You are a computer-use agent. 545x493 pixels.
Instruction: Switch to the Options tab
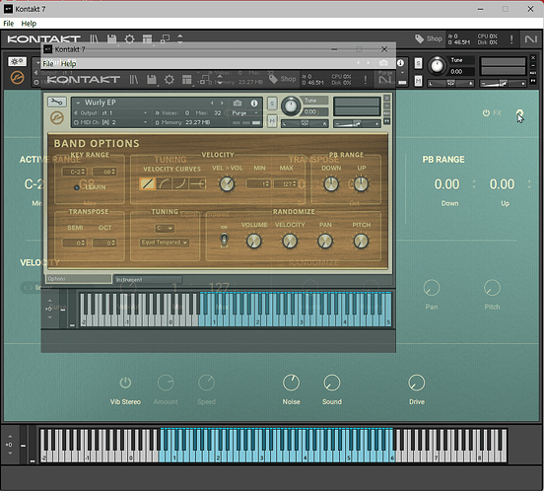[79, 279]
